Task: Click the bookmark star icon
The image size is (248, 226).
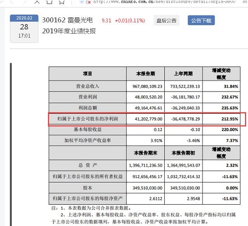Action: tap(62, 2)
